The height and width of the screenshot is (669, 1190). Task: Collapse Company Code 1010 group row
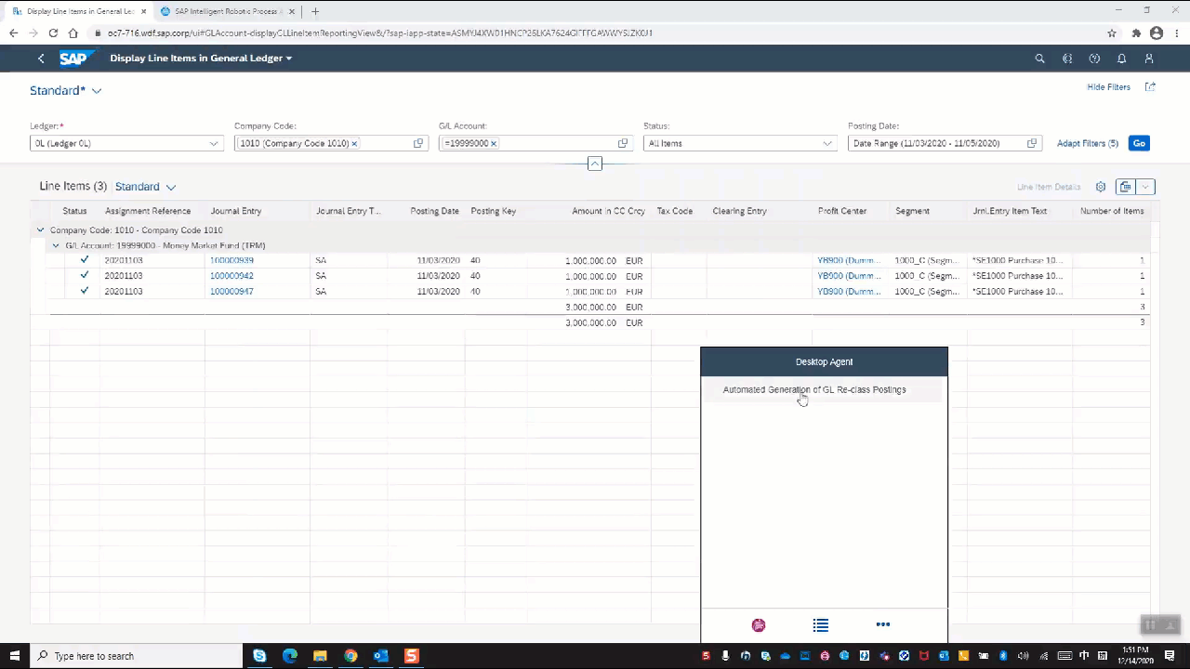(40, 230)
